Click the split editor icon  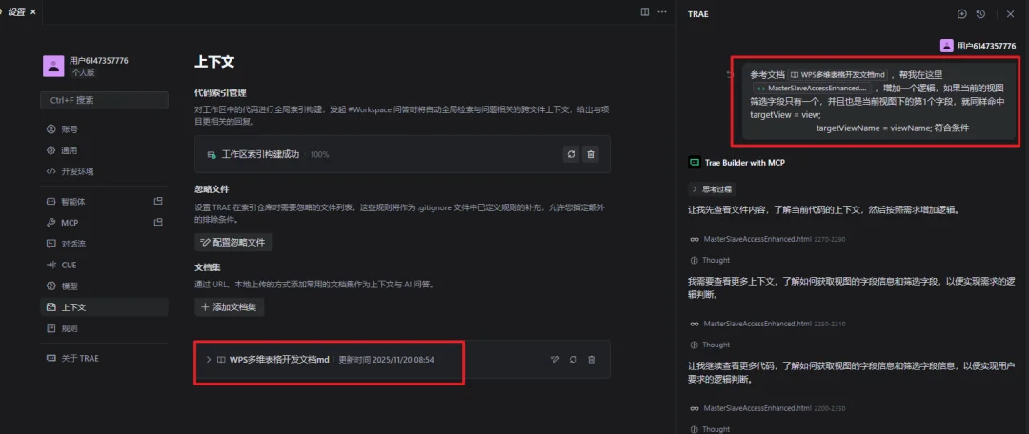[x=644, y=11]
